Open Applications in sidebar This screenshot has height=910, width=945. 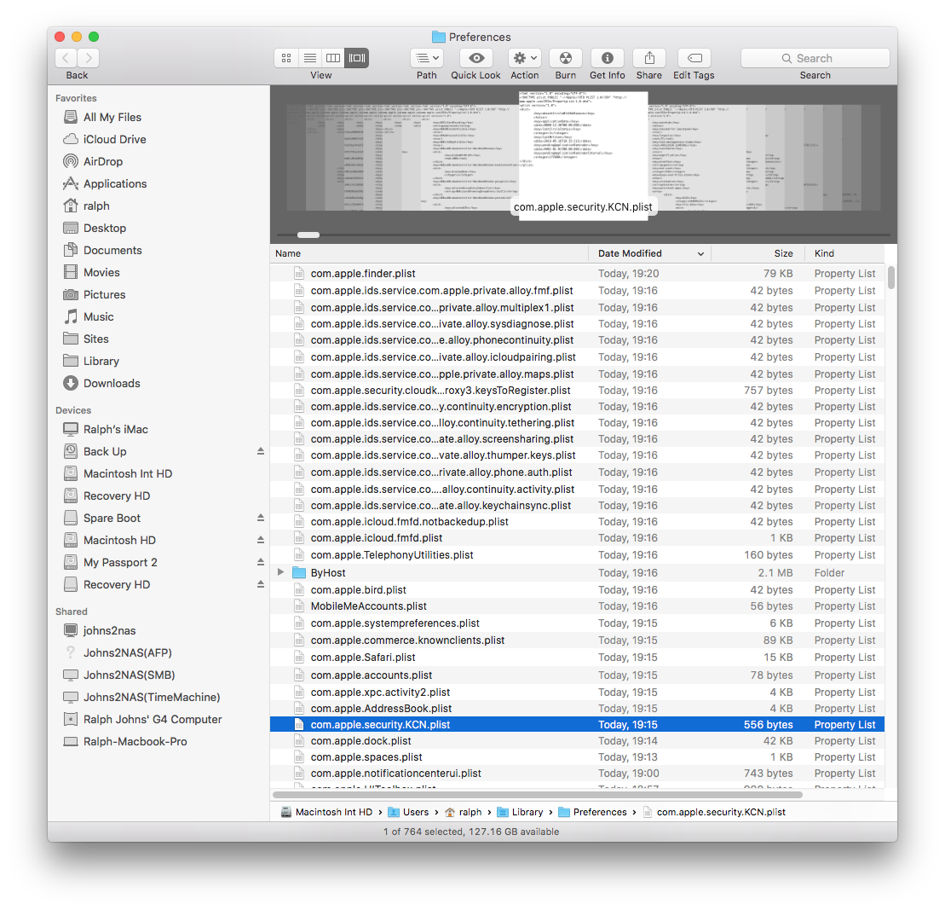115,184
